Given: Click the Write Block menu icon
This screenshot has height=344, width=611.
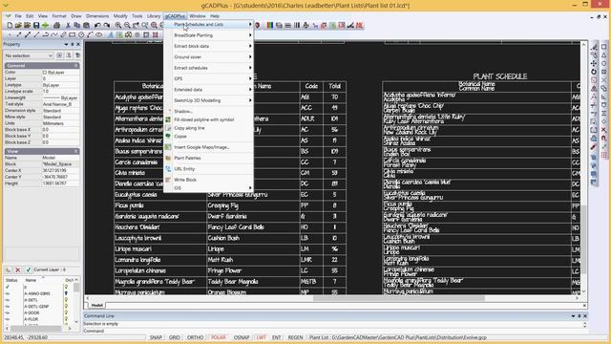Looking at the screenshot, I should (x=168, y=180).
